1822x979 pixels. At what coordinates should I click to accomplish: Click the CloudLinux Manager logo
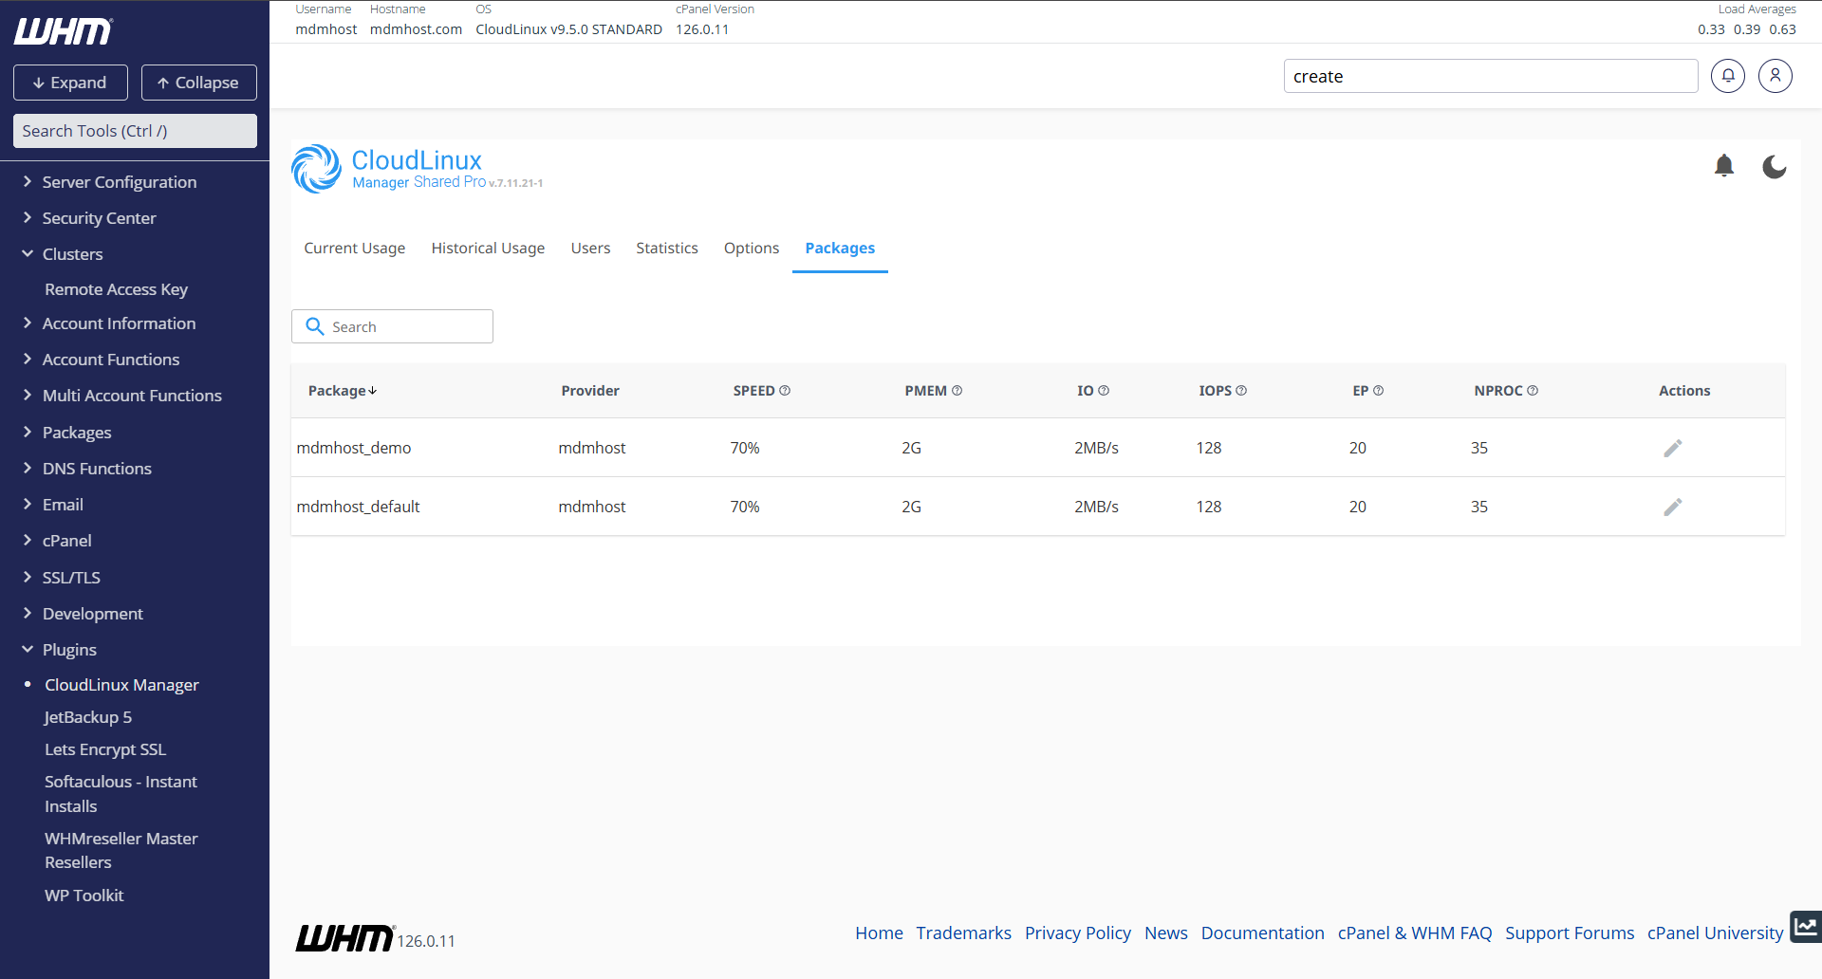pyautogui.click(x=418, y=169)
